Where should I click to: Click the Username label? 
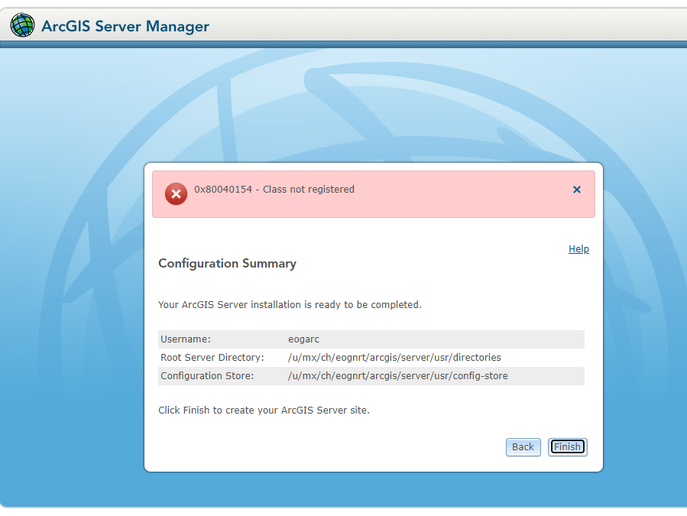click(186, 339)
